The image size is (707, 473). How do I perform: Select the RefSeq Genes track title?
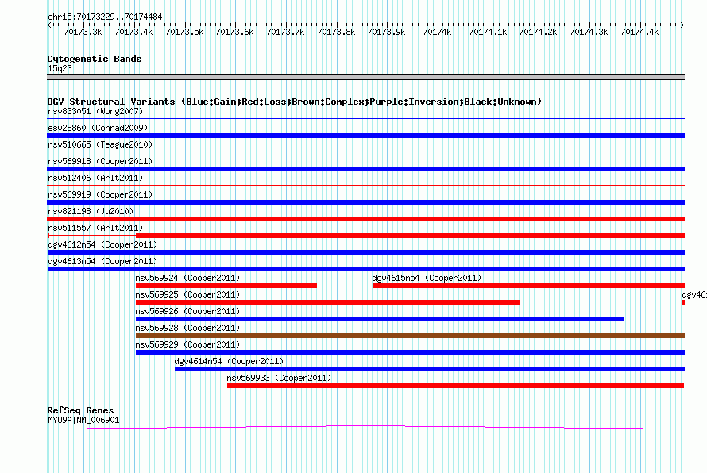pyautogui.click(x=81, y=410)
